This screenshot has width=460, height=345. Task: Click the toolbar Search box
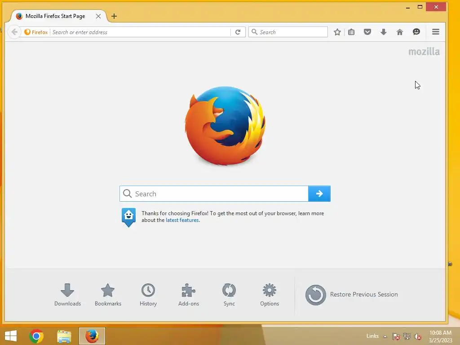288,32
